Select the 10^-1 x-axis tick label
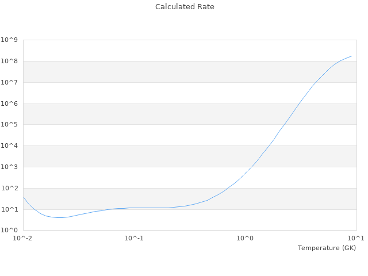The width and height of the screenshot is (368, 276). click(135, 239)
